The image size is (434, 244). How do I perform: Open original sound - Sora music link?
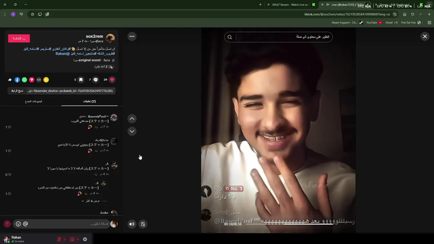(x=94, y=60)
